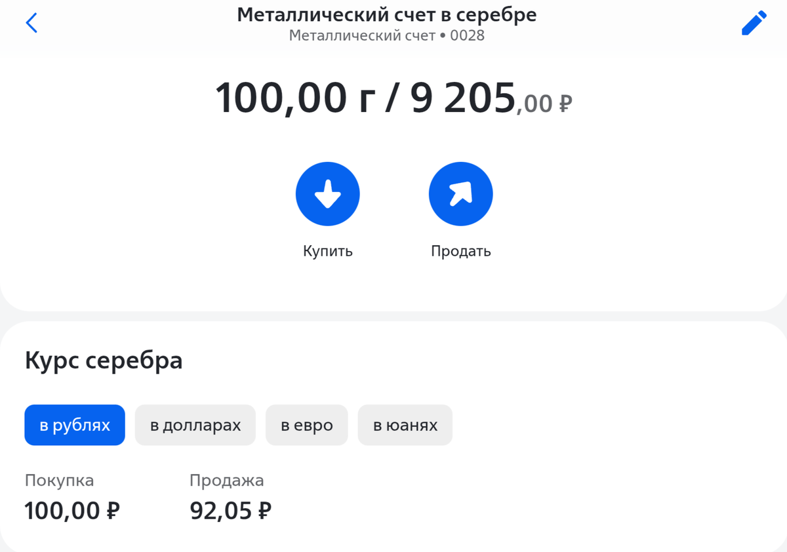Click the blue down-arrow buy icon

tap(328, 193)
